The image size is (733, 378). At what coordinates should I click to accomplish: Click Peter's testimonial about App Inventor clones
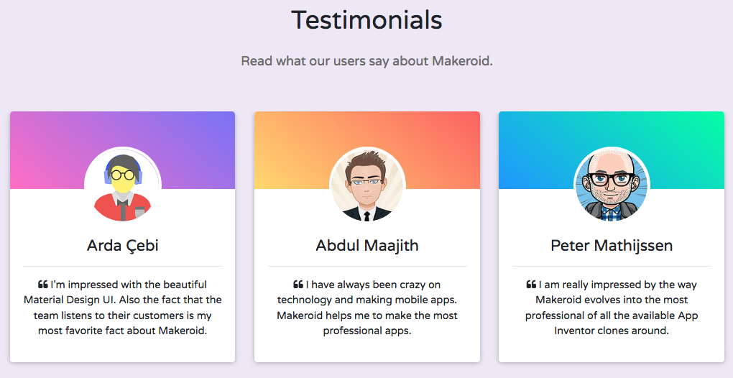tap(612, 308)
